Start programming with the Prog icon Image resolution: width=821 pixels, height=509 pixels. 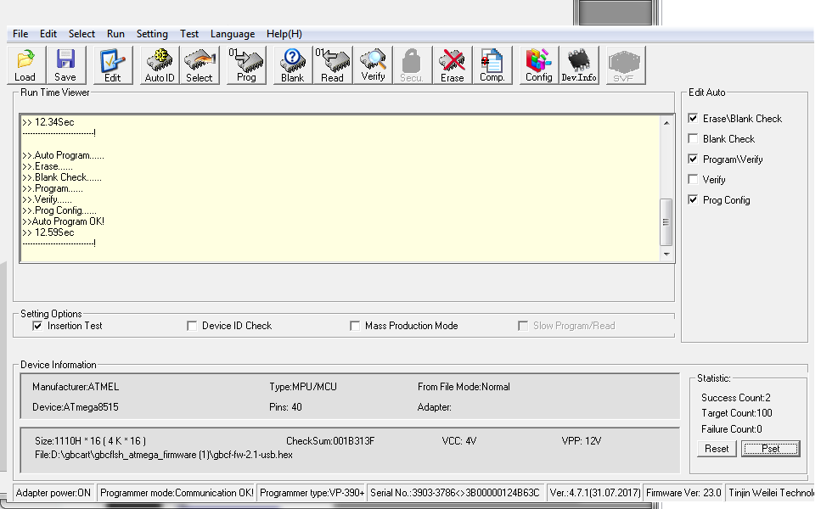(x=245, y=64)
